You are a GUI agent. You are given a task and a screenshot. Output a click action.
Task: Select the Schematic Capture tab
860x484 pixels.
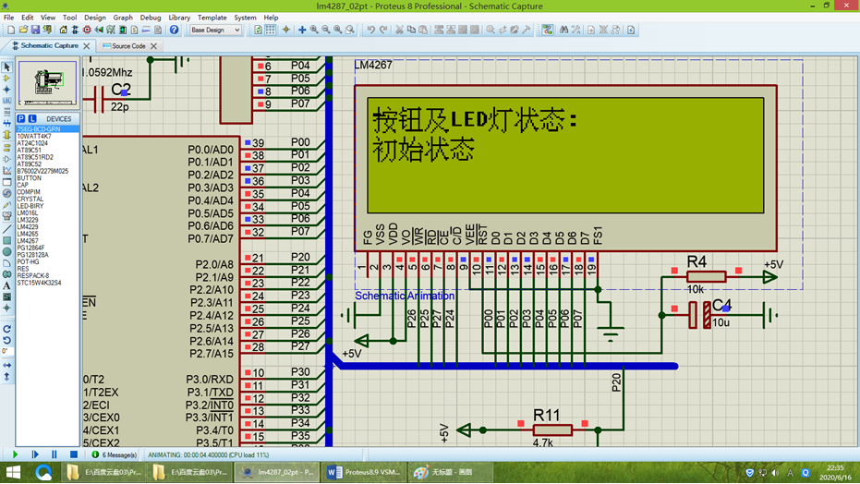click(49, 46)
